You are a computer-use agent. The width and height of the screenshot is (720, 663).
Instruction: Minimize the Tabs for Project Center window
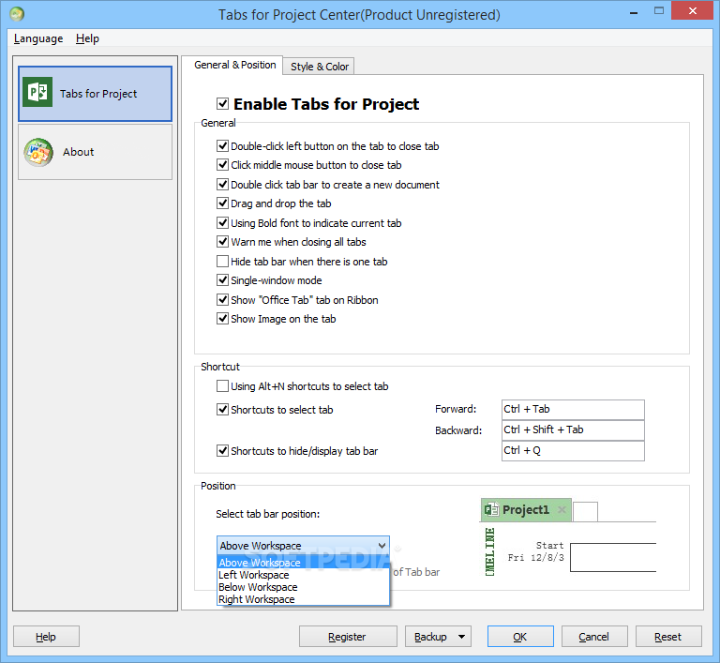pos(634,12)
